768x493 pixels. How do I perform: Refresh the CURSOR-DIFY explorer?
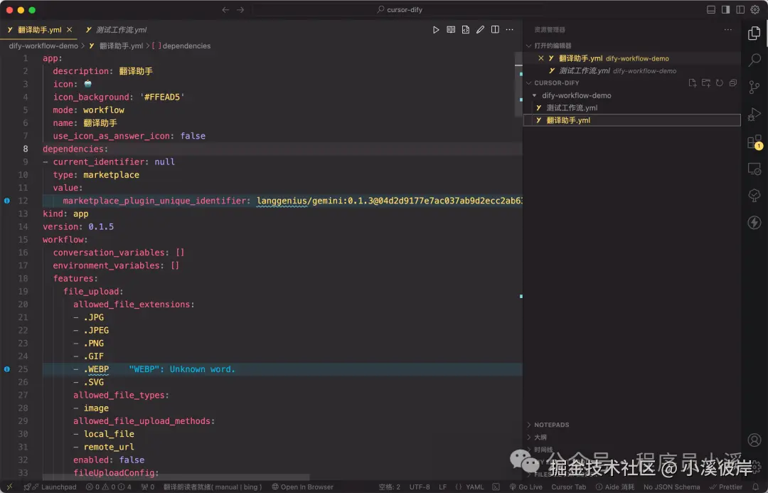(720, 83)
